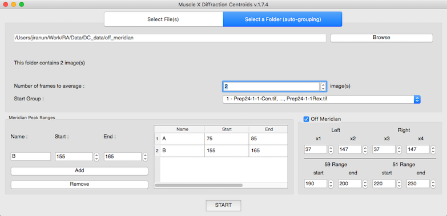Viewport: 447px width, 216px height.
Task: Click the 51 Range end field showing 230
Action: pyautogui.click(x=418, y=184)
